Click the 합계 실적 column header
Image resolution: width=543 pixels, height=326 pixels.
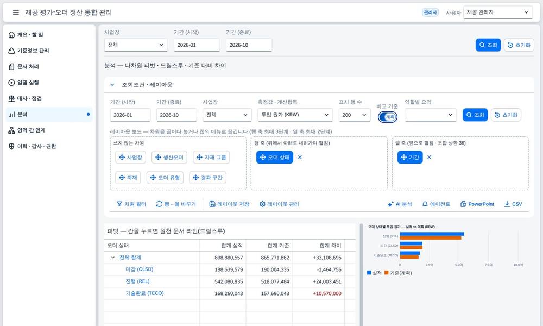tap(223, 245)
